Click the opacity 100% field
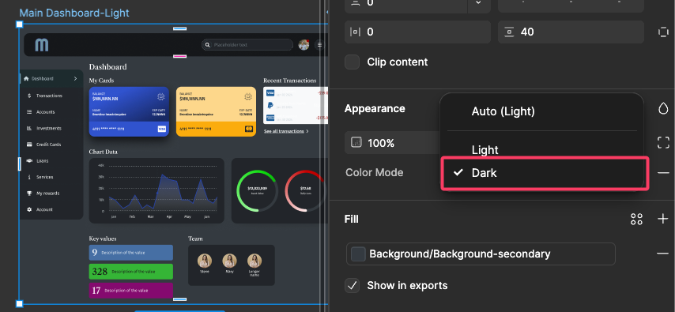The image size is (675, 312). 391,143
